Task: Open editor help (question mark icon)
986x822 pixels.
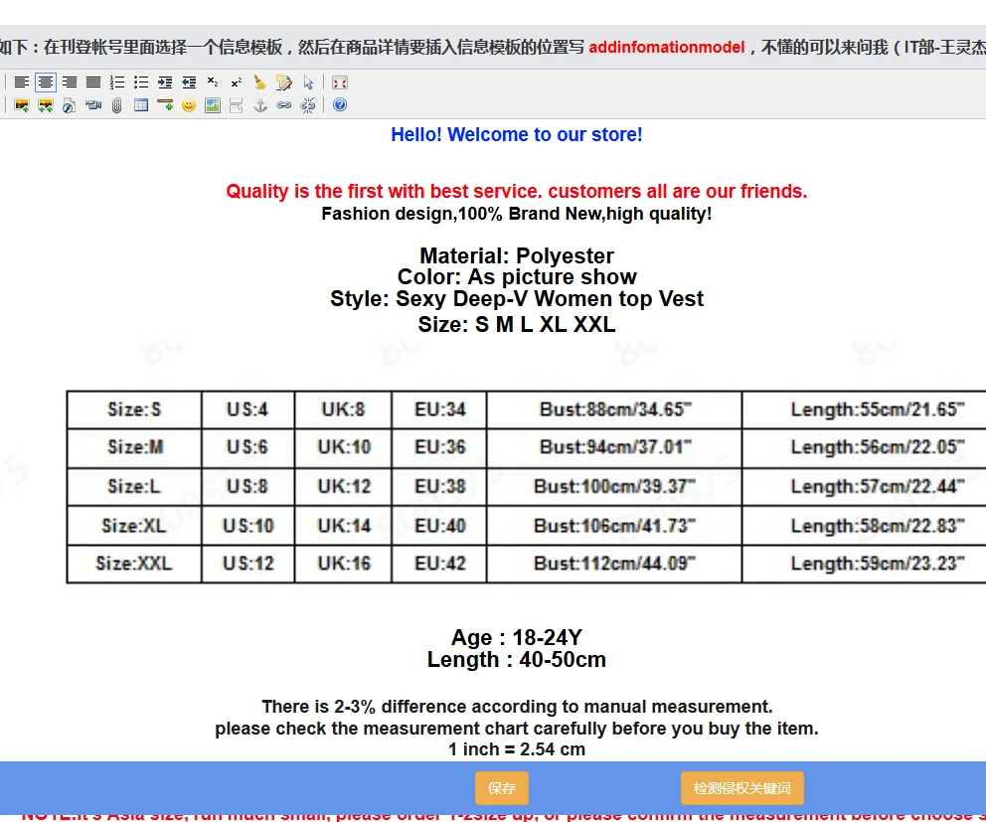Action: (340, 105)
